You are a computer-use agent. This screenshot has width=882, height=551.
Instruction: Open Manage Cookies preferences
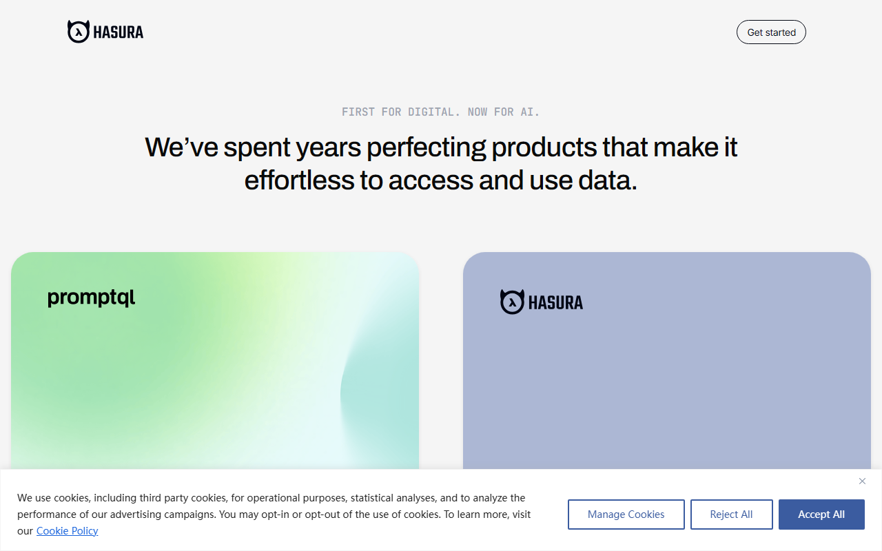[x=626, y=514]
